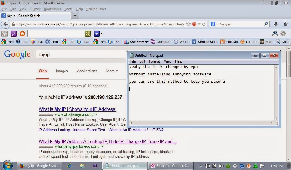Open search engine dropdown in search bar
This screenshot has height=170, width=291.
coord(217,24)
